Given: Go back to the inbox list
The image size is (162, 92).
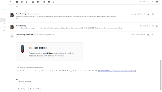Looking at the screenshot, I should point(11,2).
